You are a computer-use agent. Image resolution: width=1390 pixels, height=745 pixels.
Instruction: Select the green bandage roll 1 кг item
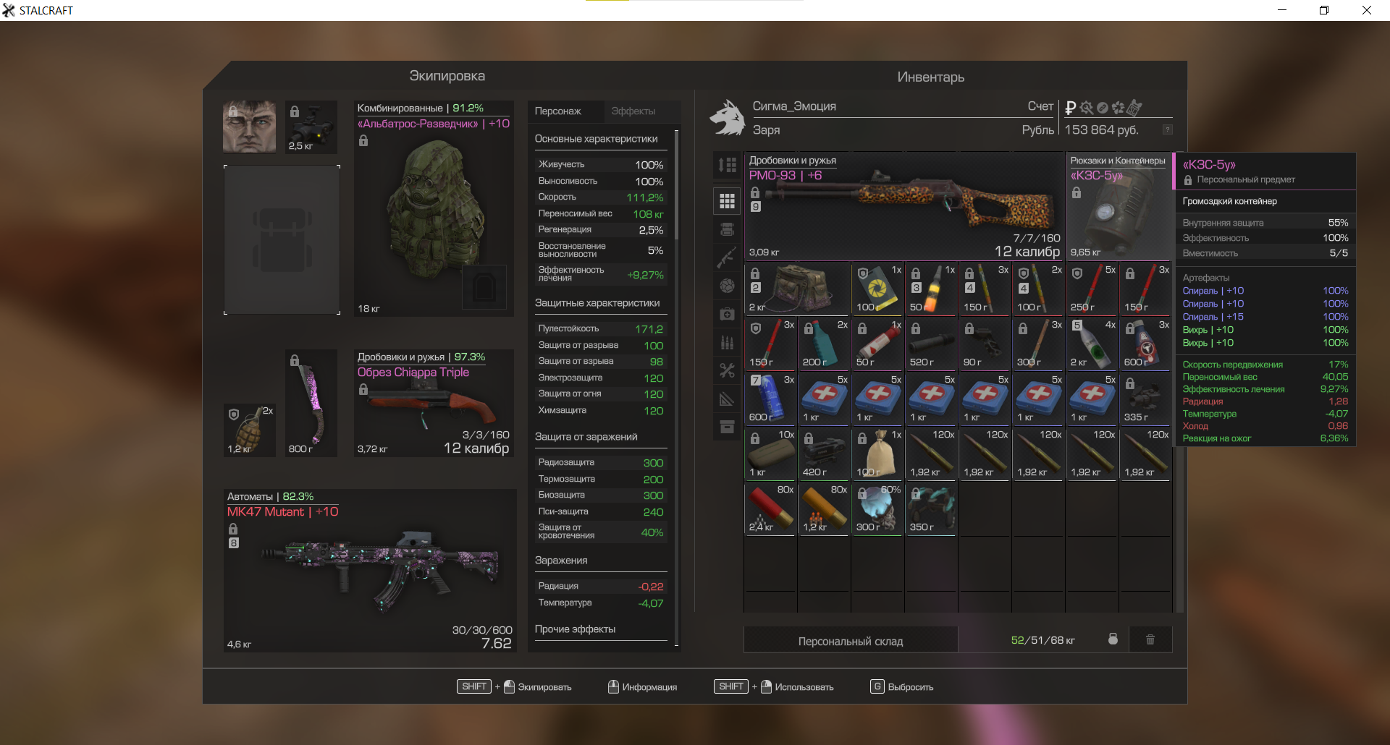click(770, 454)
